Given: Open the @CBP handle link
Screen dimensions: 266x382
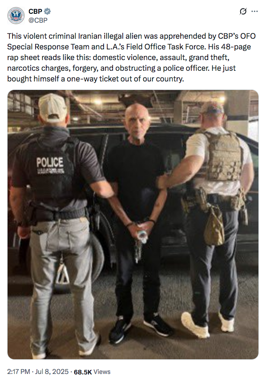Looking at the screenshot, I should (x=38, y=20).
